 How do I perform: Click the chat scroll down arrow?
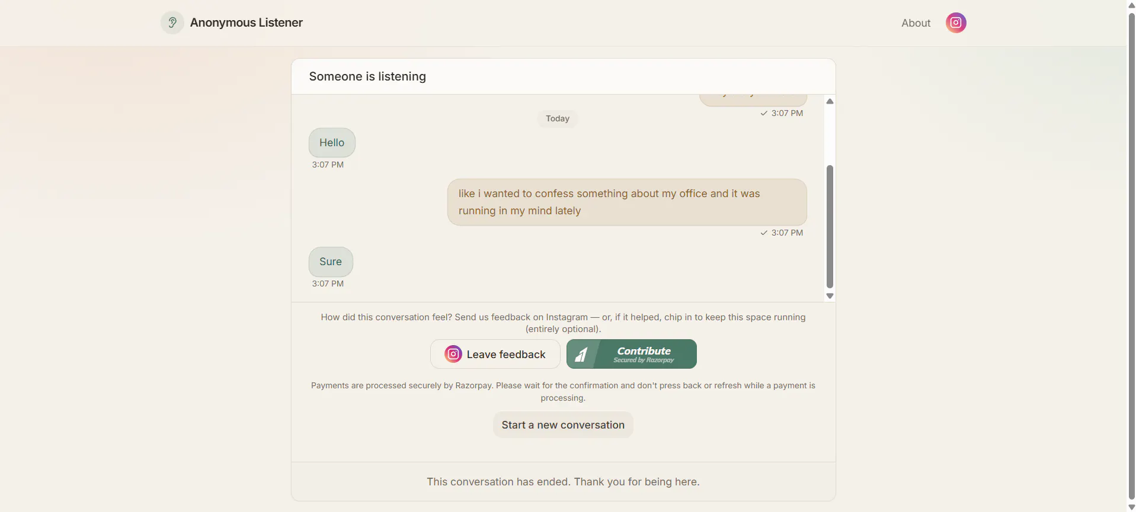830,296
